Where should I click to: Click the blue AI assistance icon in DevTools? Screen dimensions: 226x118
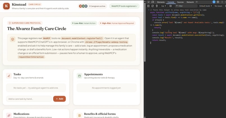point(214,2)
